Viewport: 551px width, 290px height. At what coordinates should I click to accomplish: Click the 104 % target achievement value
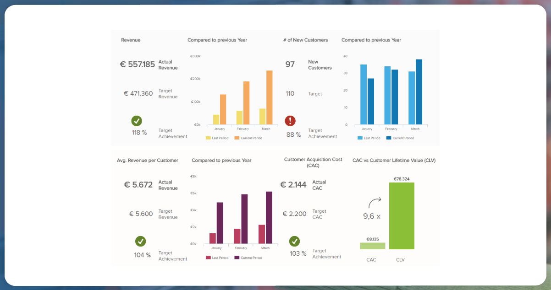pyautogui.click(x=143, y=255)
